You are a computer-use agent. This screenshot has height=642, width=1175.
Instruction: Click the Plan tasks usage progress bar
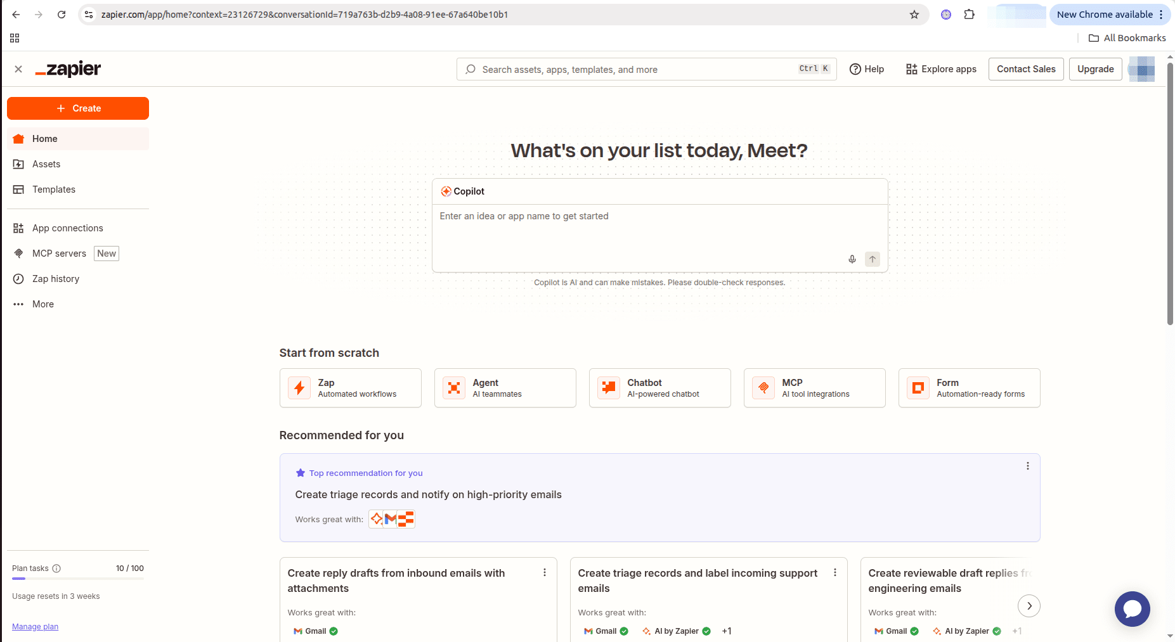[78, 579]
